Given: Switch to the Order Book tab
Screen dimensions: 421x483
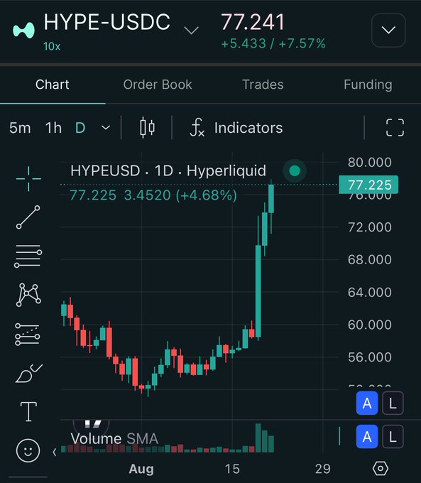Looking at the screenshot, I should [x=158, y=85].
